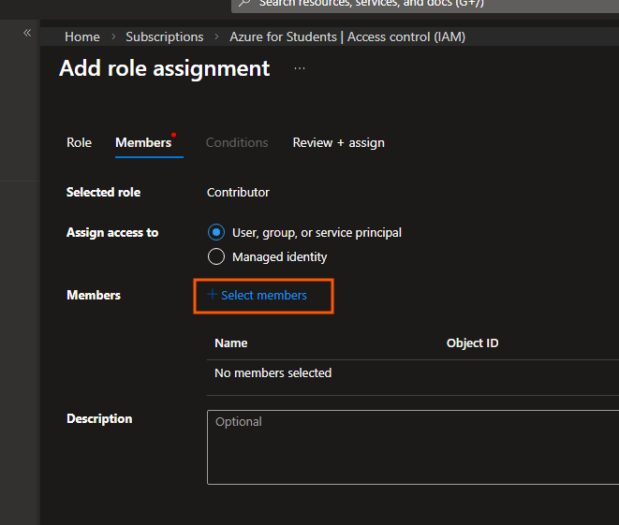Click inside the Description text box
This screenshot has width=619, height=525.
[412, 447]
